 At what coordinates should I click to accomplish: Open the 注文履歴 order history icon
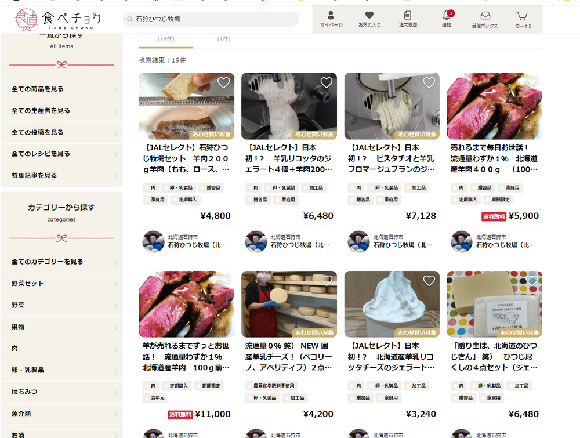pyautogui.click(x=408, y=19)
